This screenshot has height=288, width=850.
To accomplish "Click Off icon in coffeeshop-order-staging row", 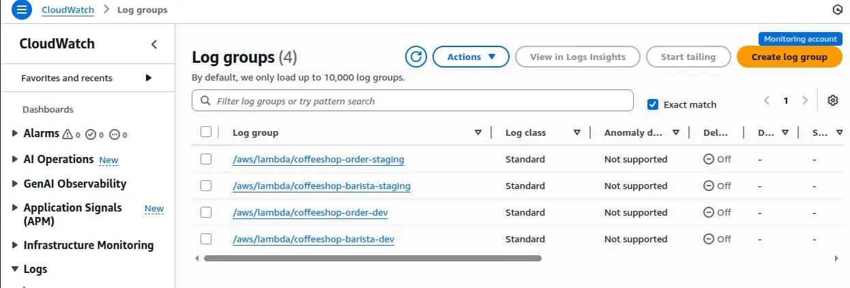I will coord(709,159).
